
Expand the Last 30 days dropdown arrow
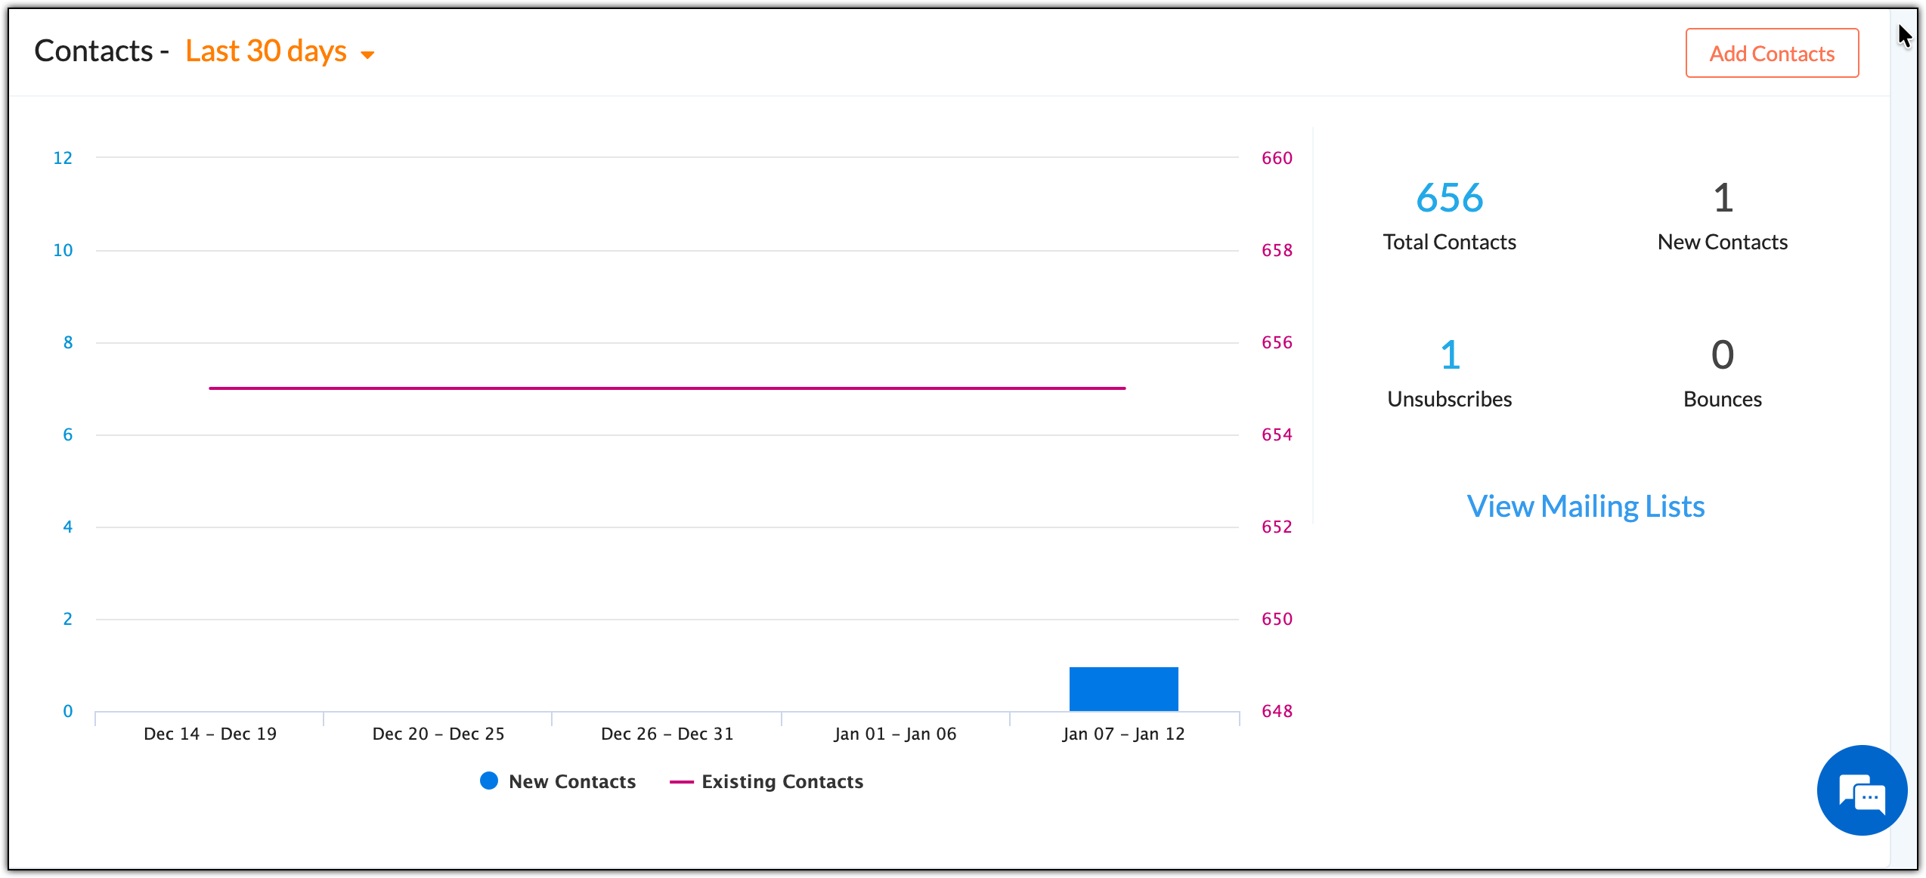click(x=368, y=54)
